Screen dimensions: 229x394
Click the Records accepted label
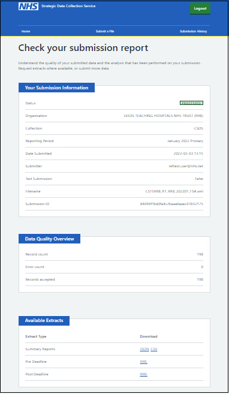[x=40, y=279]
